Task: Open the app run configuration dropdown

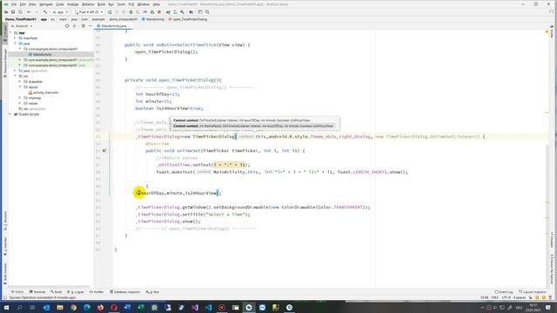Action: pyautogui.click(x=60, y=12)
